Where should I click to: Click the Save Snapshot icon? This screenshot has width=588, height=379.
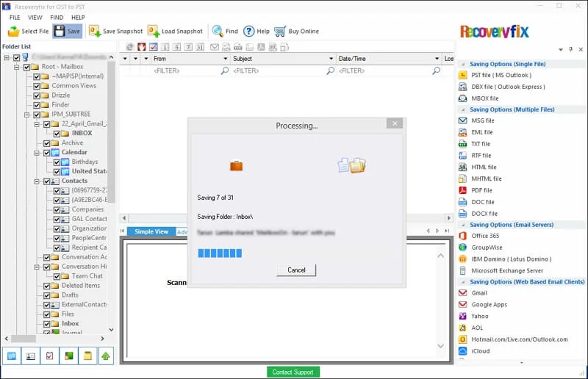point(94,31)
